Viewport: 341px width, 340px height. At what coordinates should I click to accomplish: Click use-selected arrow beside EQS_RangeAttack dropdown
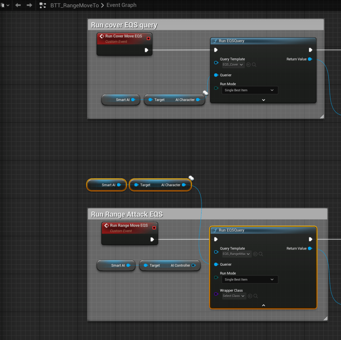pyautogui.click(x=255, y=254)
